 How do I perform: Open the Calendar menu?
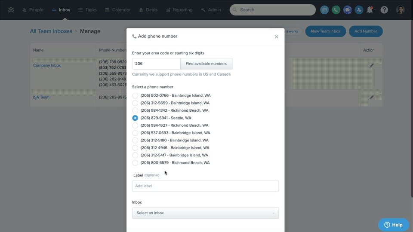point(118,10)
